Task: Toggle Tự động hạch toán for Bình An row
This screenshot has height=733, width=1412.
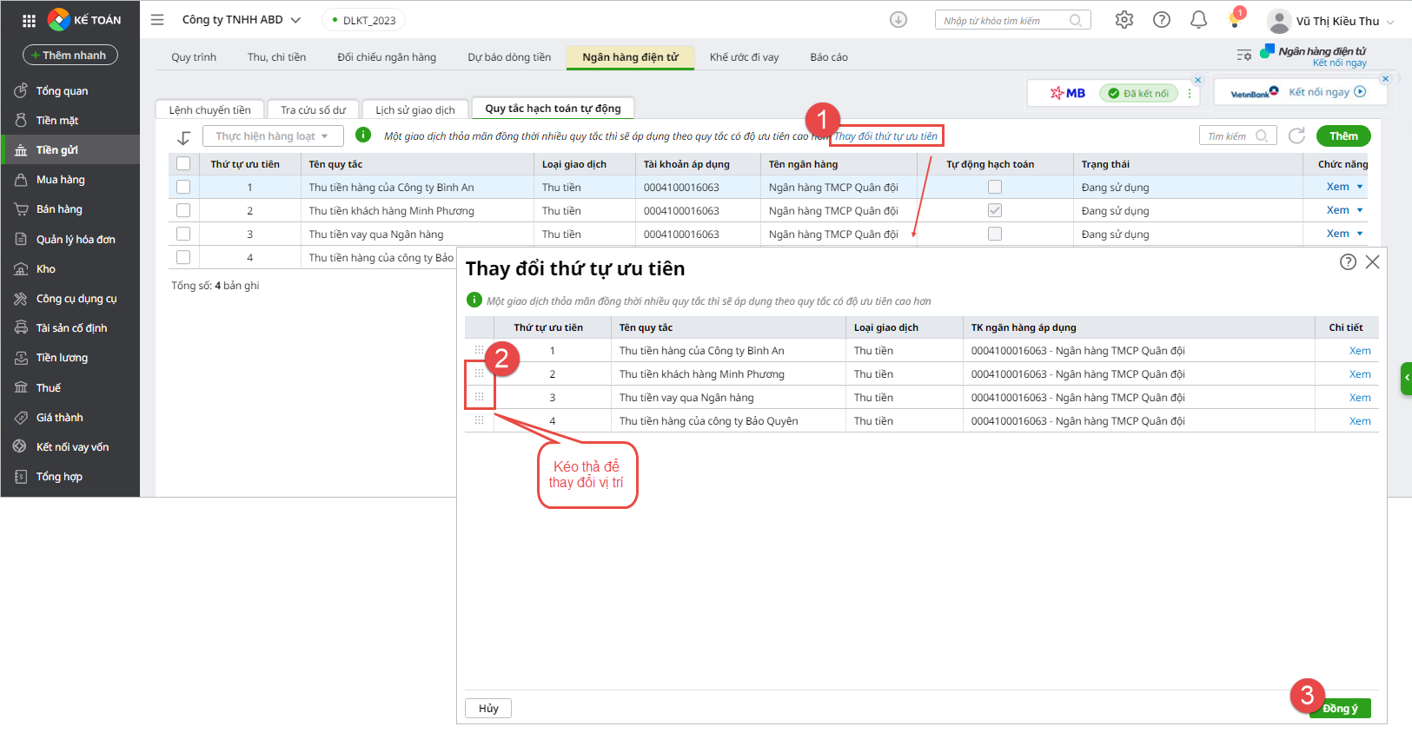Action: tap(995, 187)
